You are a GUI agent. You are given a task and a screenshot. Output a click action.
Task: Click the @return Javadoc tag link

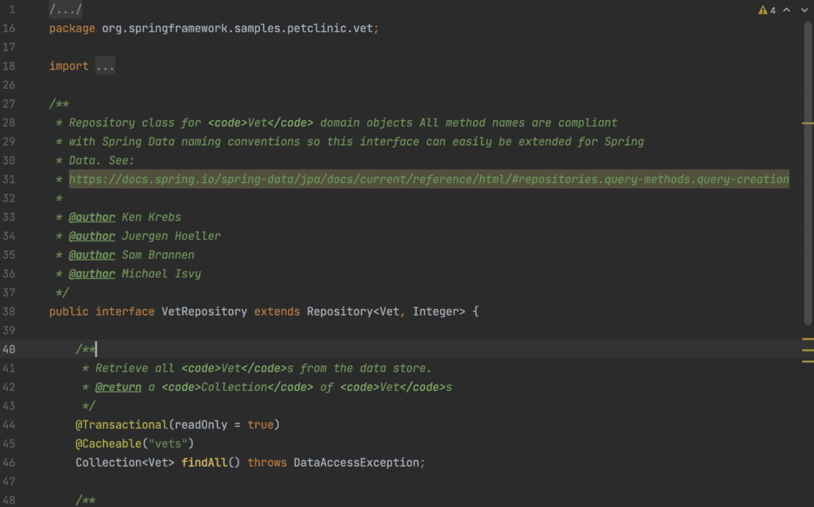tap(118, 387)
